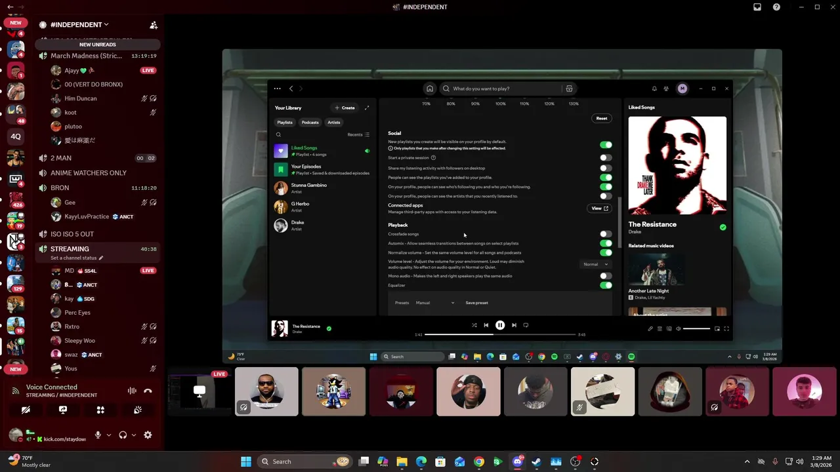Open Spotify Browse icon in search bar
The width and height of the screenshot is (840, 472).
(569, 88)
